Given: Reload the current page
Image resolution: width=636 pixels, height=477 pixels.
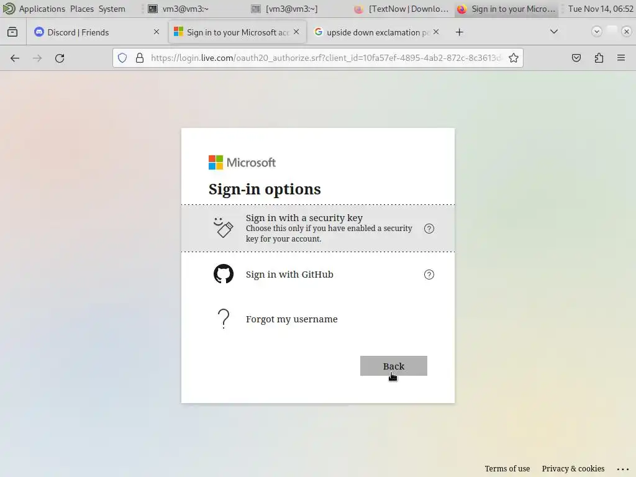Looking at the screenshot, I should (60, 58).
